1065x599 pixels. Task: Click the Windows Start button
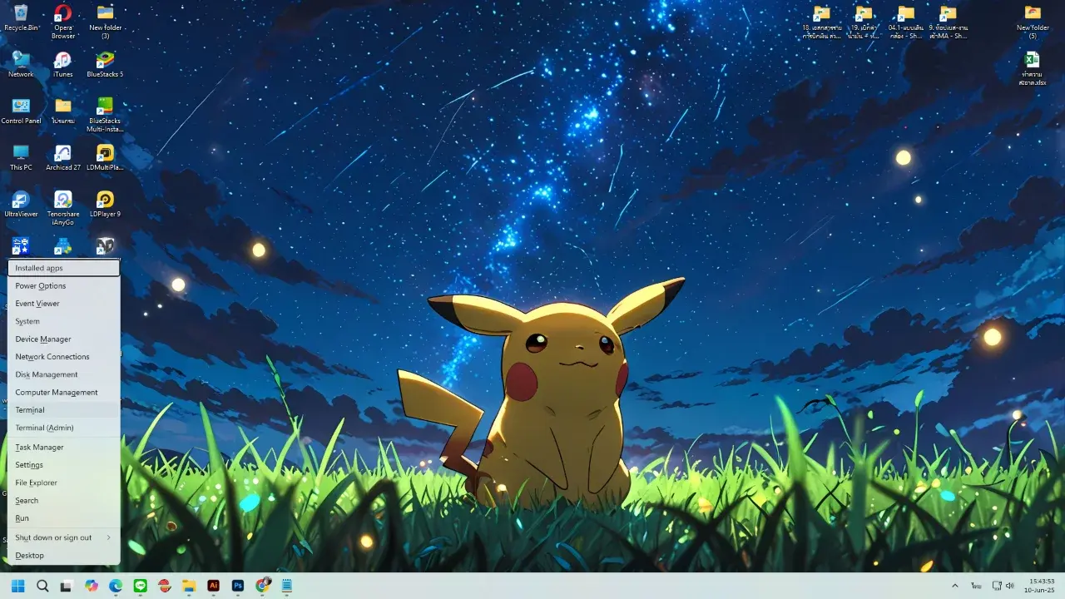click(18, 586)
